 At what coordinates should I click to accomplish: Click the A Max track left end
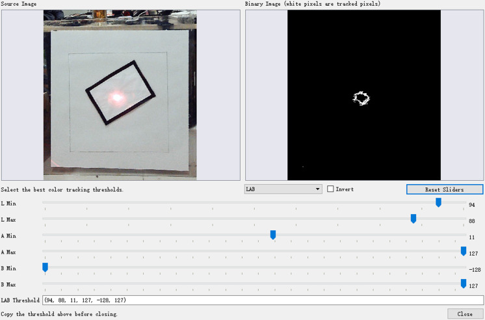pyautogui.click(x=44, y=251)
